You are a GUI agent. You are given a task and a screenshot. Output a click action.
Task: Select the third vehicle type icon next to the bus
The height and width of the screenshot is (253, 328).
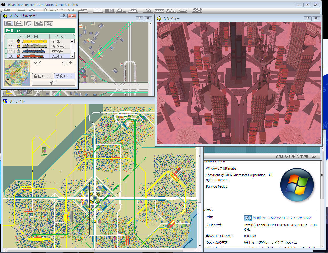click(29, 23)
